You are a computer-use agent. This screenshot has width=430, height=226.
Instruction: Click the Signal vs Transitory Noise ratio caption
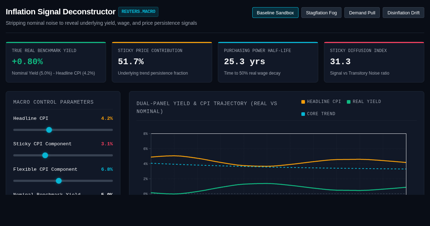pyautogui.click(x=359, y=73)
